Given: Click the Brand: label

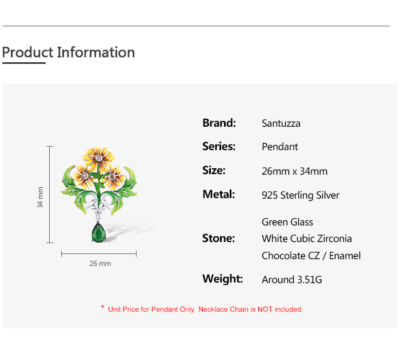Looking at the screenshot, I should [219, 123].
